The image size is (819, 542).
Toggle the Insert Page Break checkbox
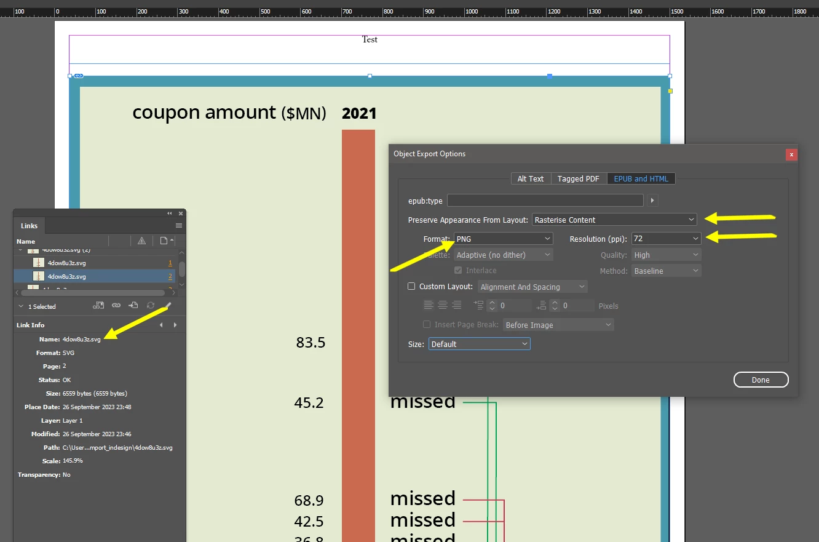427,325
